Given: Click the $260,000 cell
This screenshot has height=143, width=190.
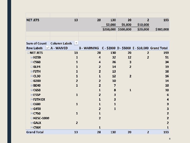Looking at the screenshot, I should coord(109,29).
